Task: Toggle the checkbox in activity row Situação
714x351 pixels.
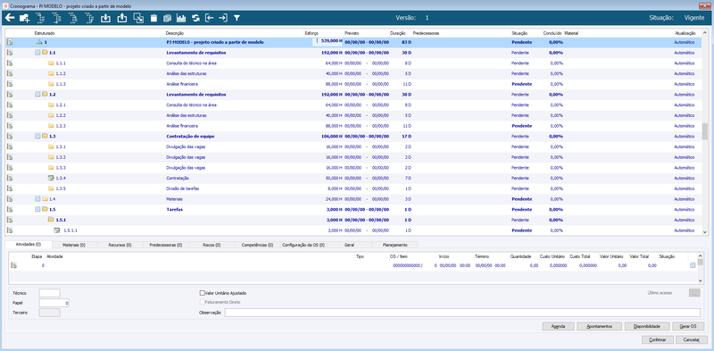Action: click(693, 265)
